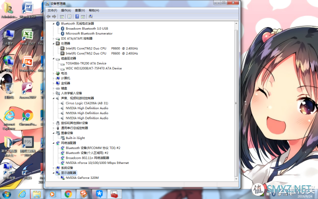Select the Built-in iSight device
The width and height of the screenshot is (318, 199).
tap(75, 138)
